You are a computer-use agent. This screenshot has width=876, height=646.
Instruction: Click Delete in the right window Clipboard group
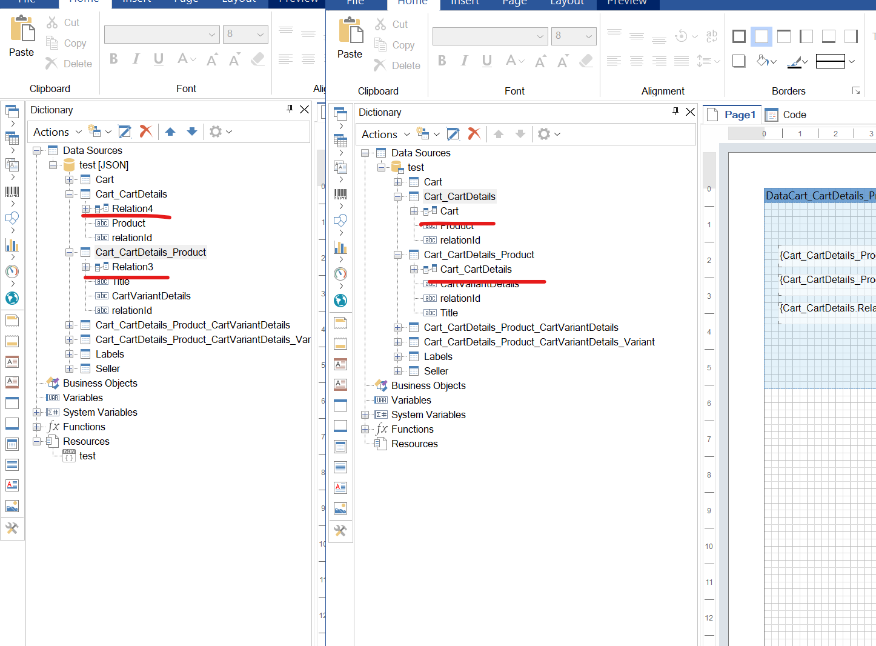tap(397, 65)
